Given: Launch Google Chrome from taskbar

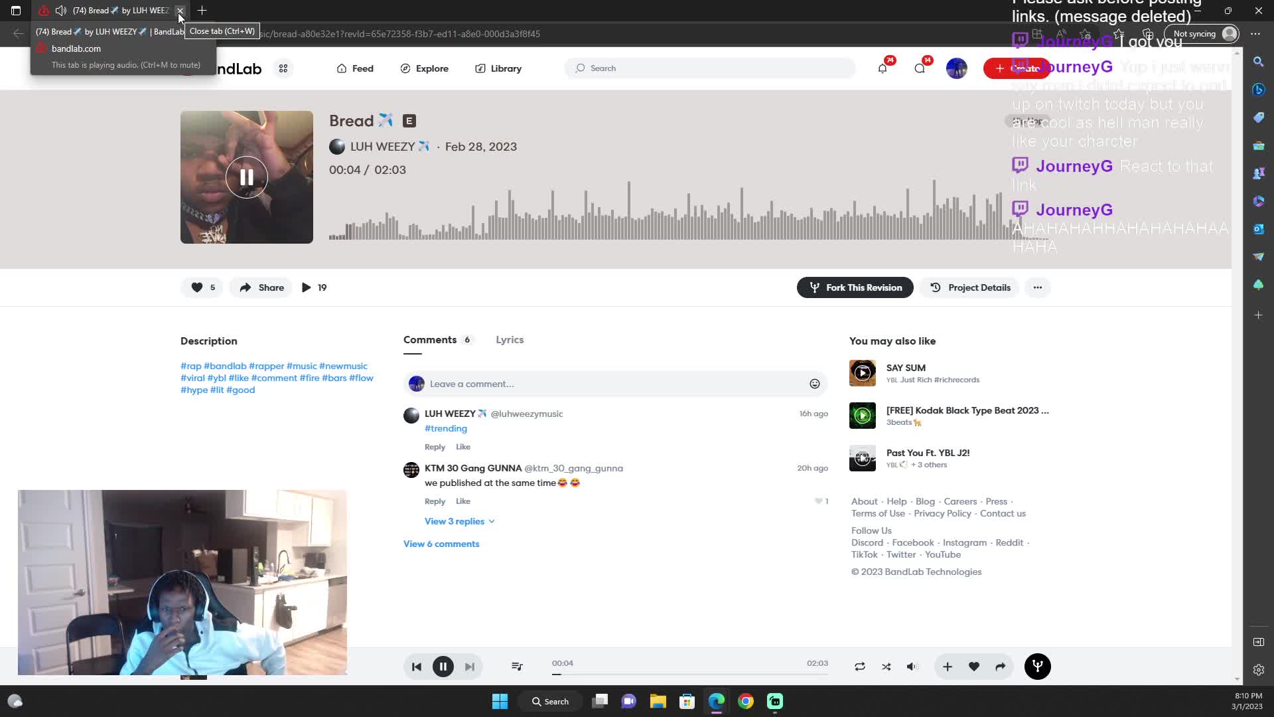Looking at the screenshot, I should point(746,702).
